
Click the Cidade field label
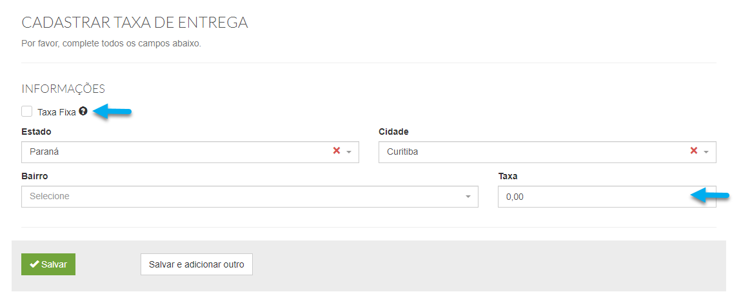click(393, 132)
